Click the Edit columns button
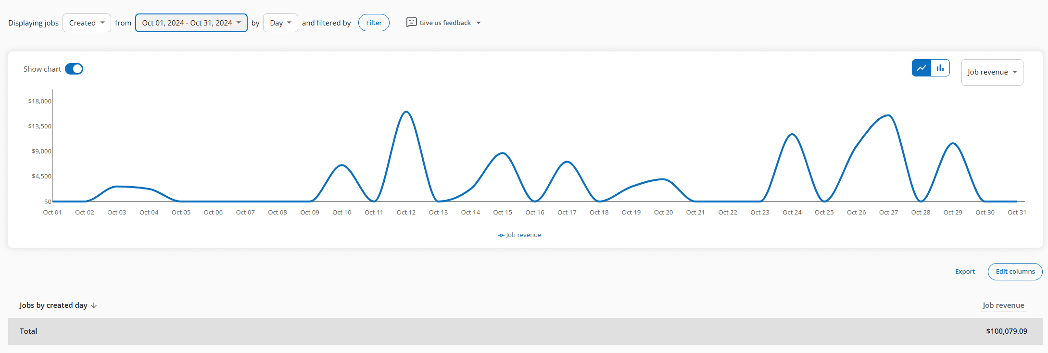 click(x=1015, y=272)
